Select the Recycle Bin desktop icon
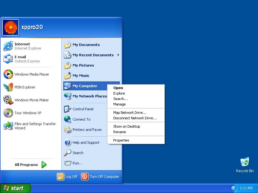The width and height of the screenshot is (258, 193). tap(245, 162)
